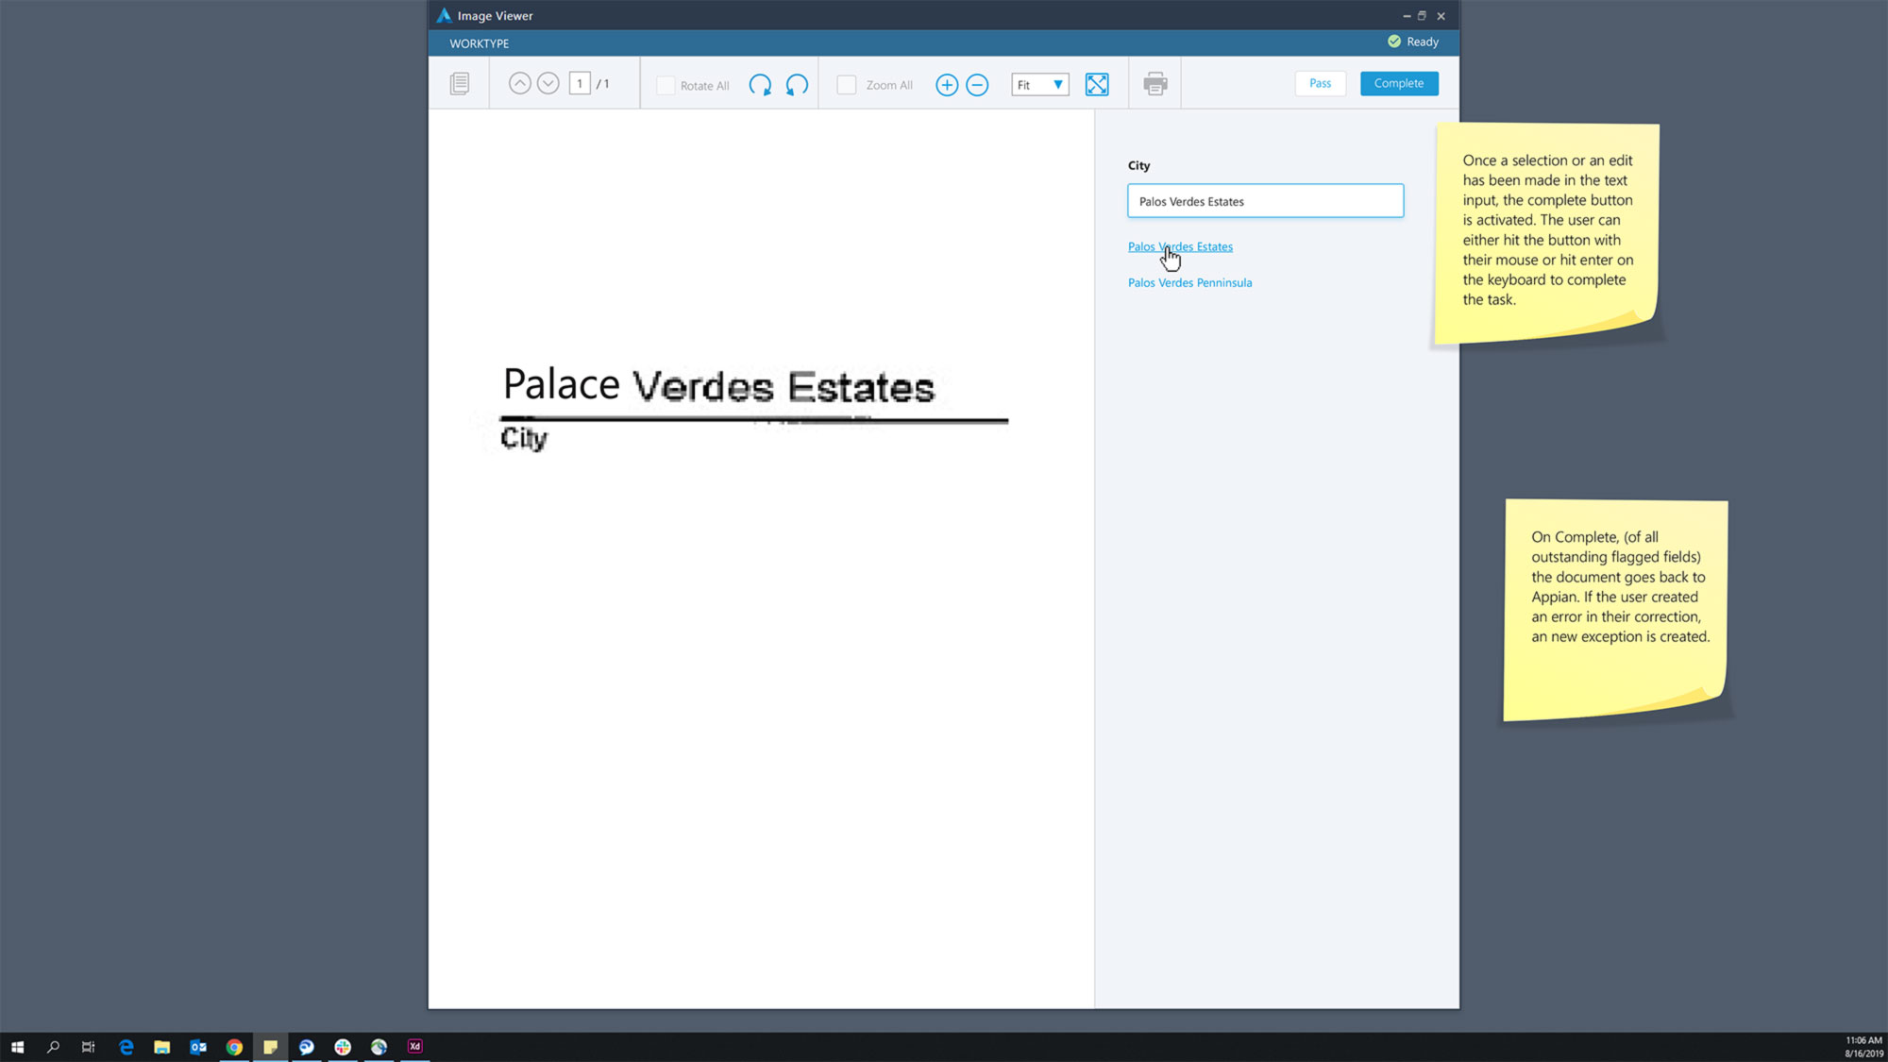This screenshot has width=1888, height=1062.
Task: Select Palos Verdes Estates suggestion link
Action: point(1180,246)
